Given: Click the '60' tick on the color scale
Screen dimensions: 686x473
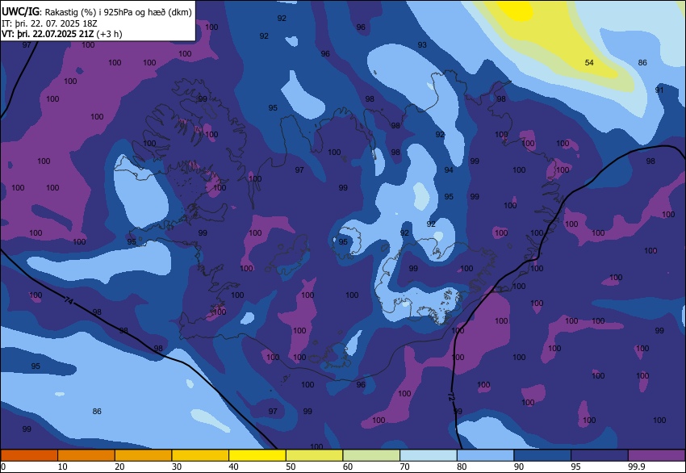Looking at the screenshot, I should [x=348, y=467].
